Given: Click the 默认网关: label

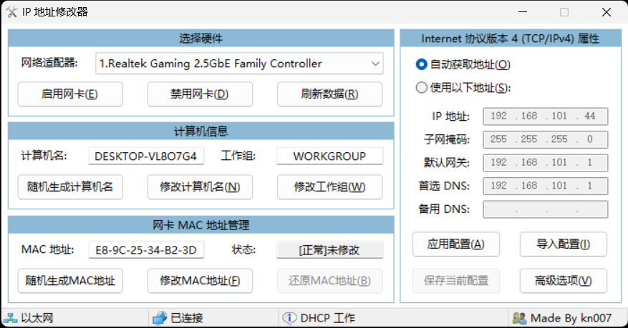Looking at the screenshot, I should [x=447, y=163].
